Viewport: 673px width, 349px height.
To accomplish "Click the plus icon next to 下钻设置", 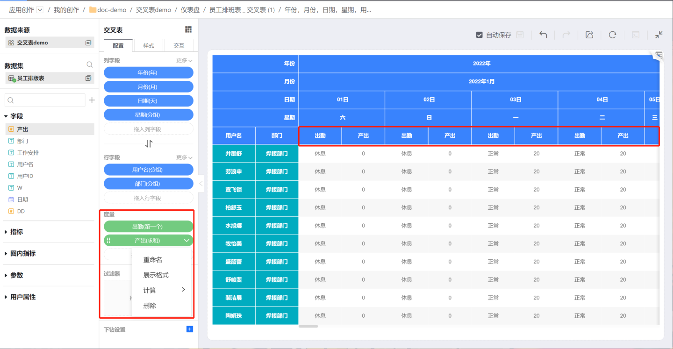I will (x=189, y=329).
